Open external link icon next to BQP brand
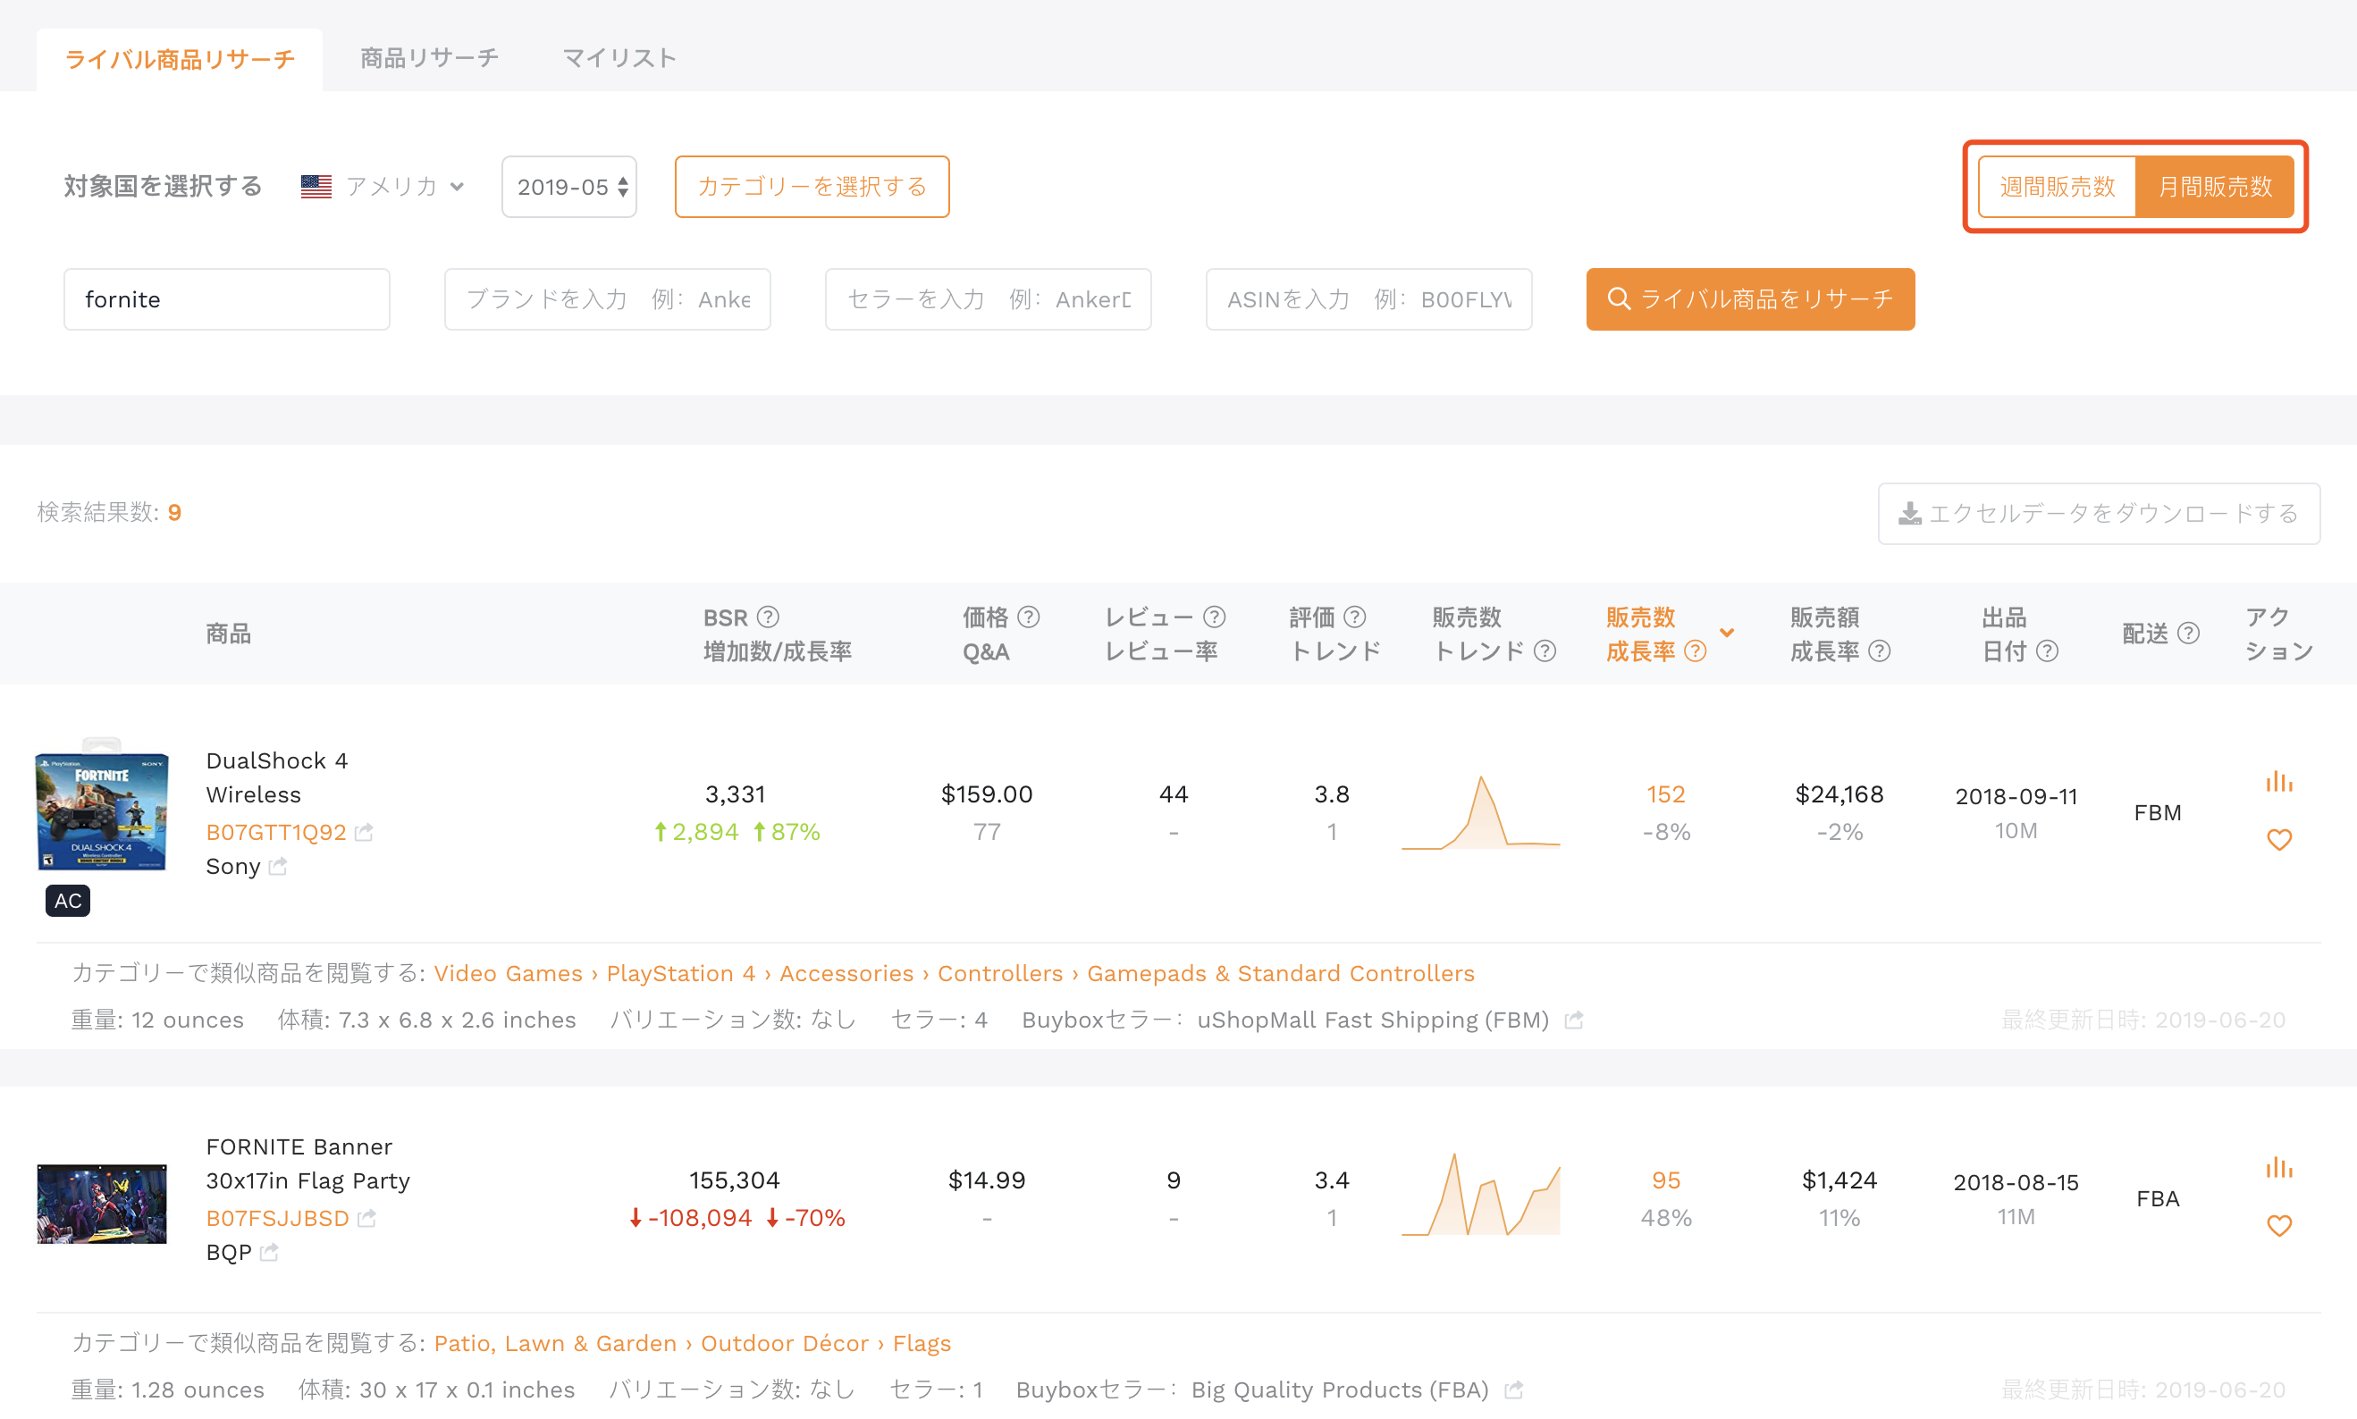Viewport: 2357px width, 1419px height. click(270, 1253)
